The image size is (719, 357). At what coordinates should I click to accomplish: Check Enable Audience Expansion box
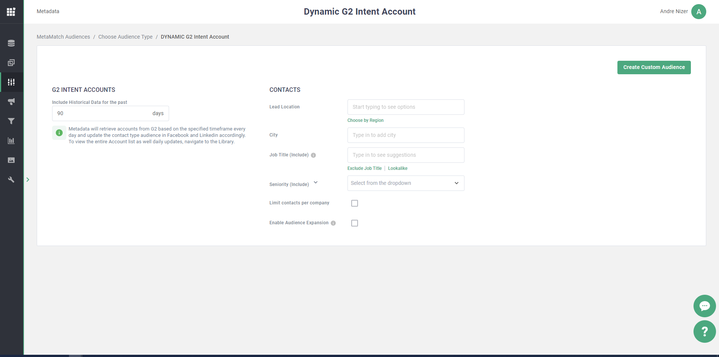(354, 223)
